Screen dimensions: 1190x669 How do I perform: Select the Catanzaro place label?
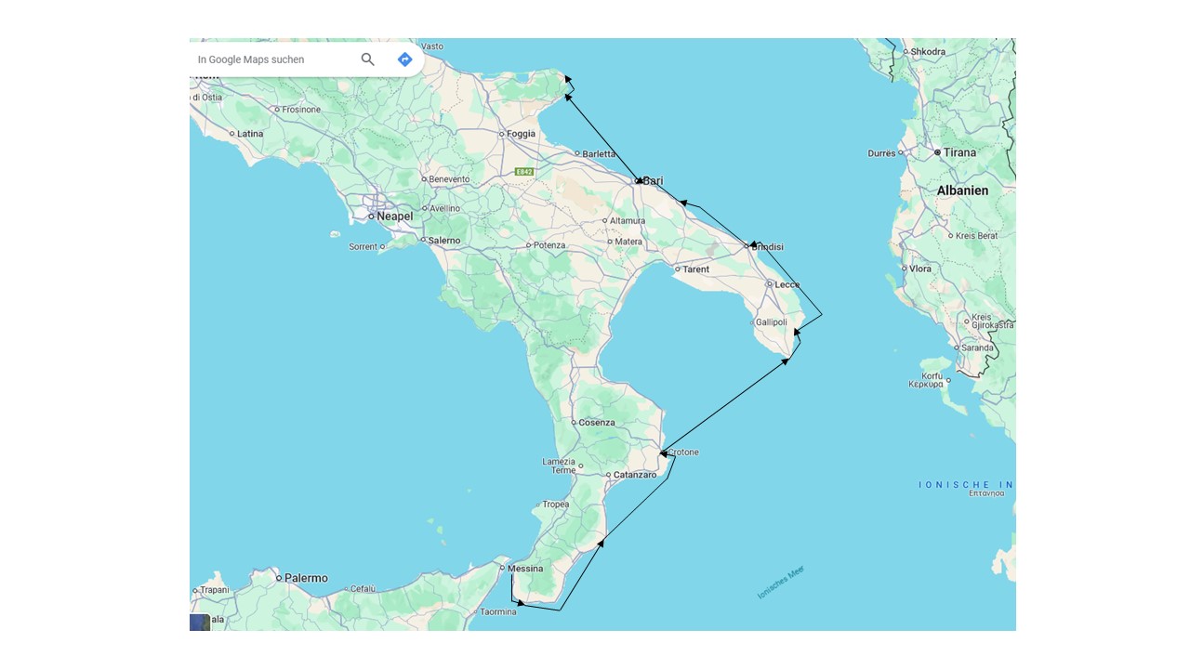(635, 475)
